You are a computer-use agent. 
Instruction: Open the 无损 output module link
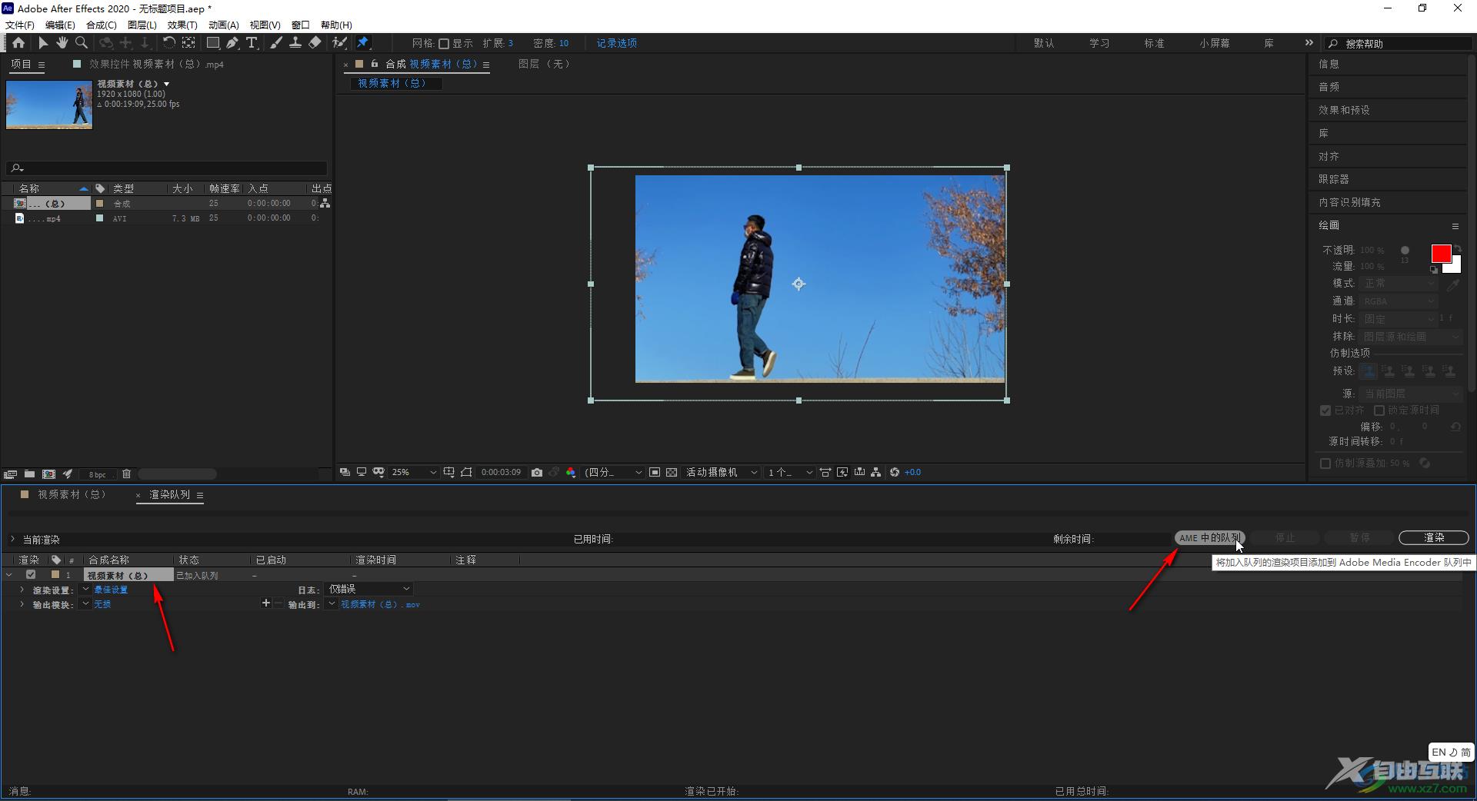[102, 604]
